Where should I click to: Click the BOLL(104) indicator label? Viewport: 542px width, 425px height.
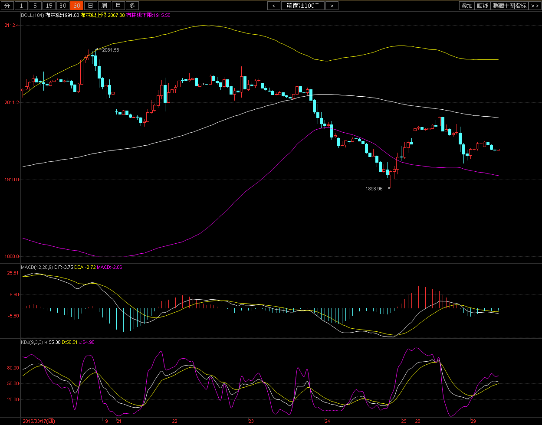pyautogui.click(x=33, y=15)
